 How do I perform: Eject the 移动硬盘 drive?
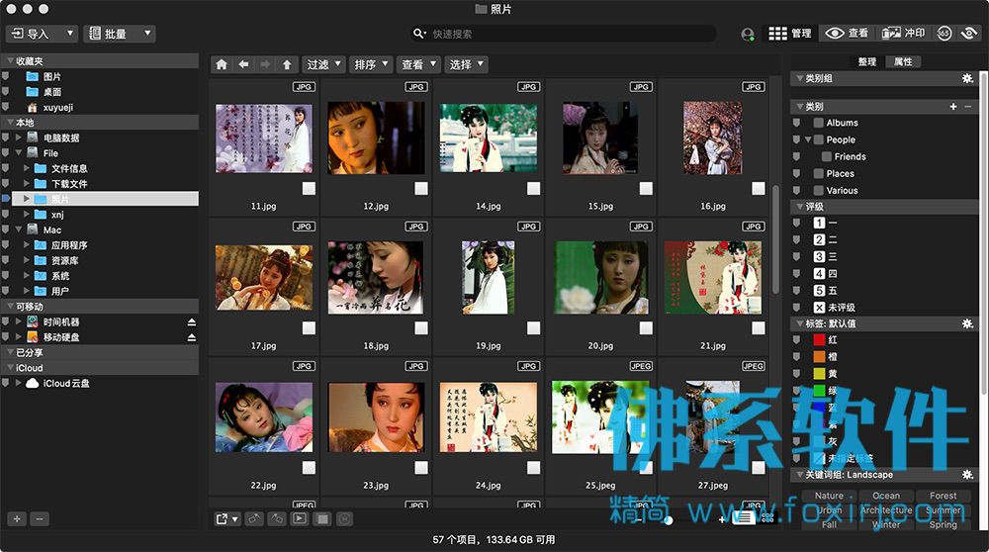[192, 337]
